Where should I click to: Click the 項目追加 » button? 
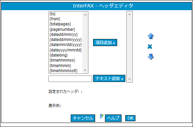pos(105,43)
